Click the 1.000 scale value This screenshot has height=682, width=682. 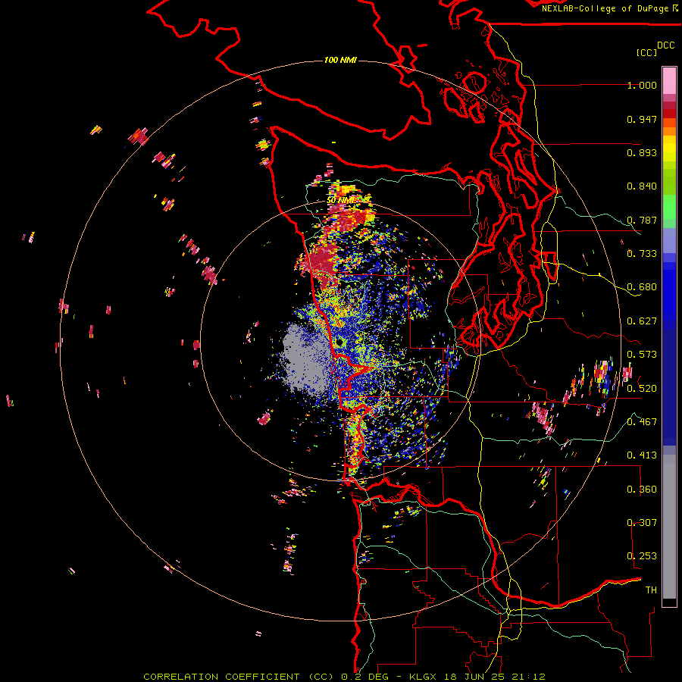pos(642,85)
